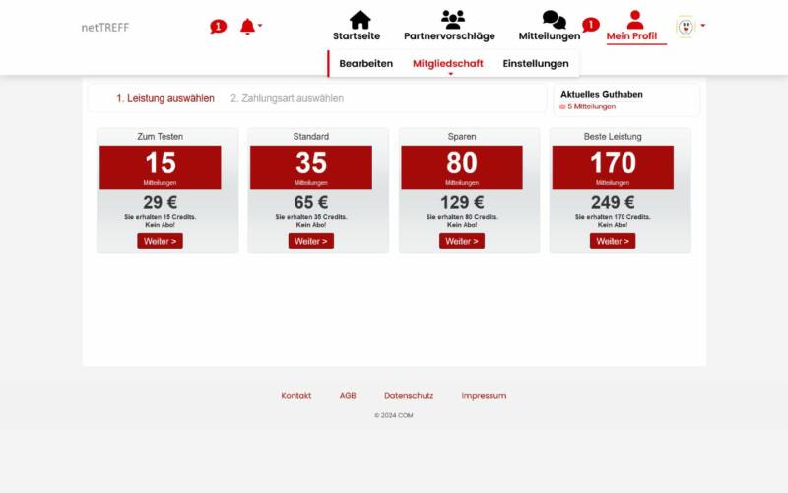Screen dimensions: 788x493
Task: Open the Kontakt footer link
Action: pos(296,396)
